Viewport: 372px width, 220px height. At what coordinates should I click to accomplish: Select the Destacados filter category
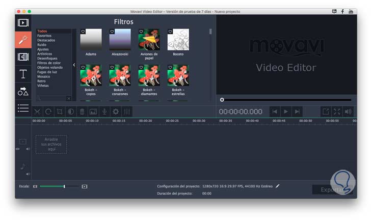pyautogui.click(x=46, y=40)
